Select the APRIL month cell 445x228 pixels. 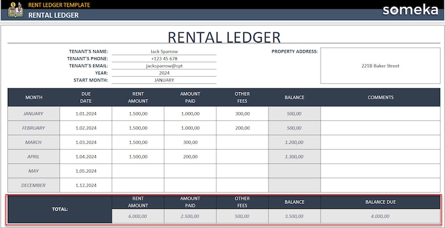tap(34, 156)
